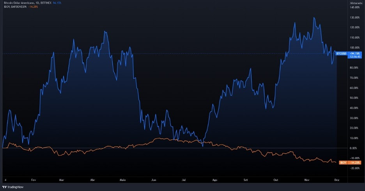Image resolution: width=365 pixels, height=191 pixels.
Task: Click the Out month on time axis
Action: click(x=276, y=180)
